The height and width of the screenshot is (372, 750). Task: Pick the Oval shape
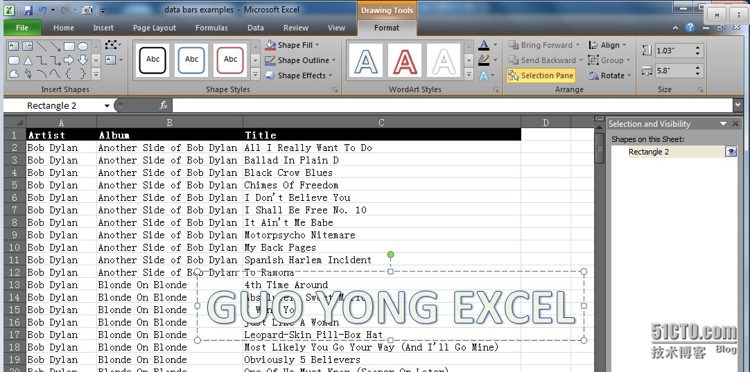pos(83,46)
